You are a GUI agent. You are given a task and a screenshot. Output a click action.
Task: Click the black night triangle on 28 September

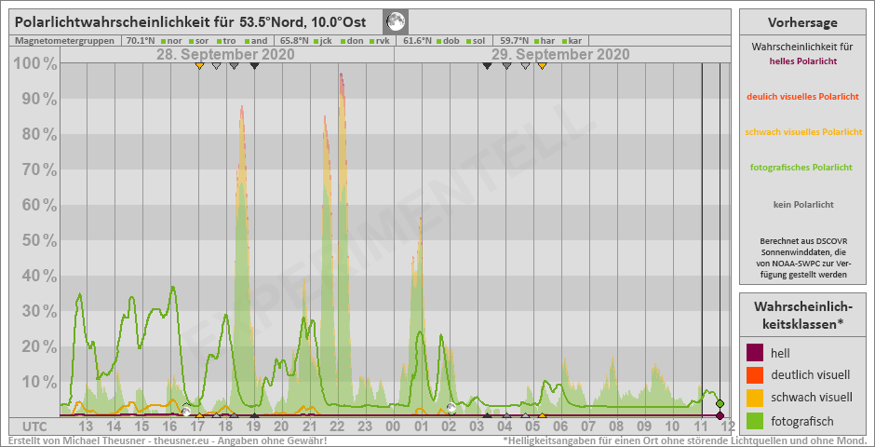pyautogui.click(x=254, y=65)
